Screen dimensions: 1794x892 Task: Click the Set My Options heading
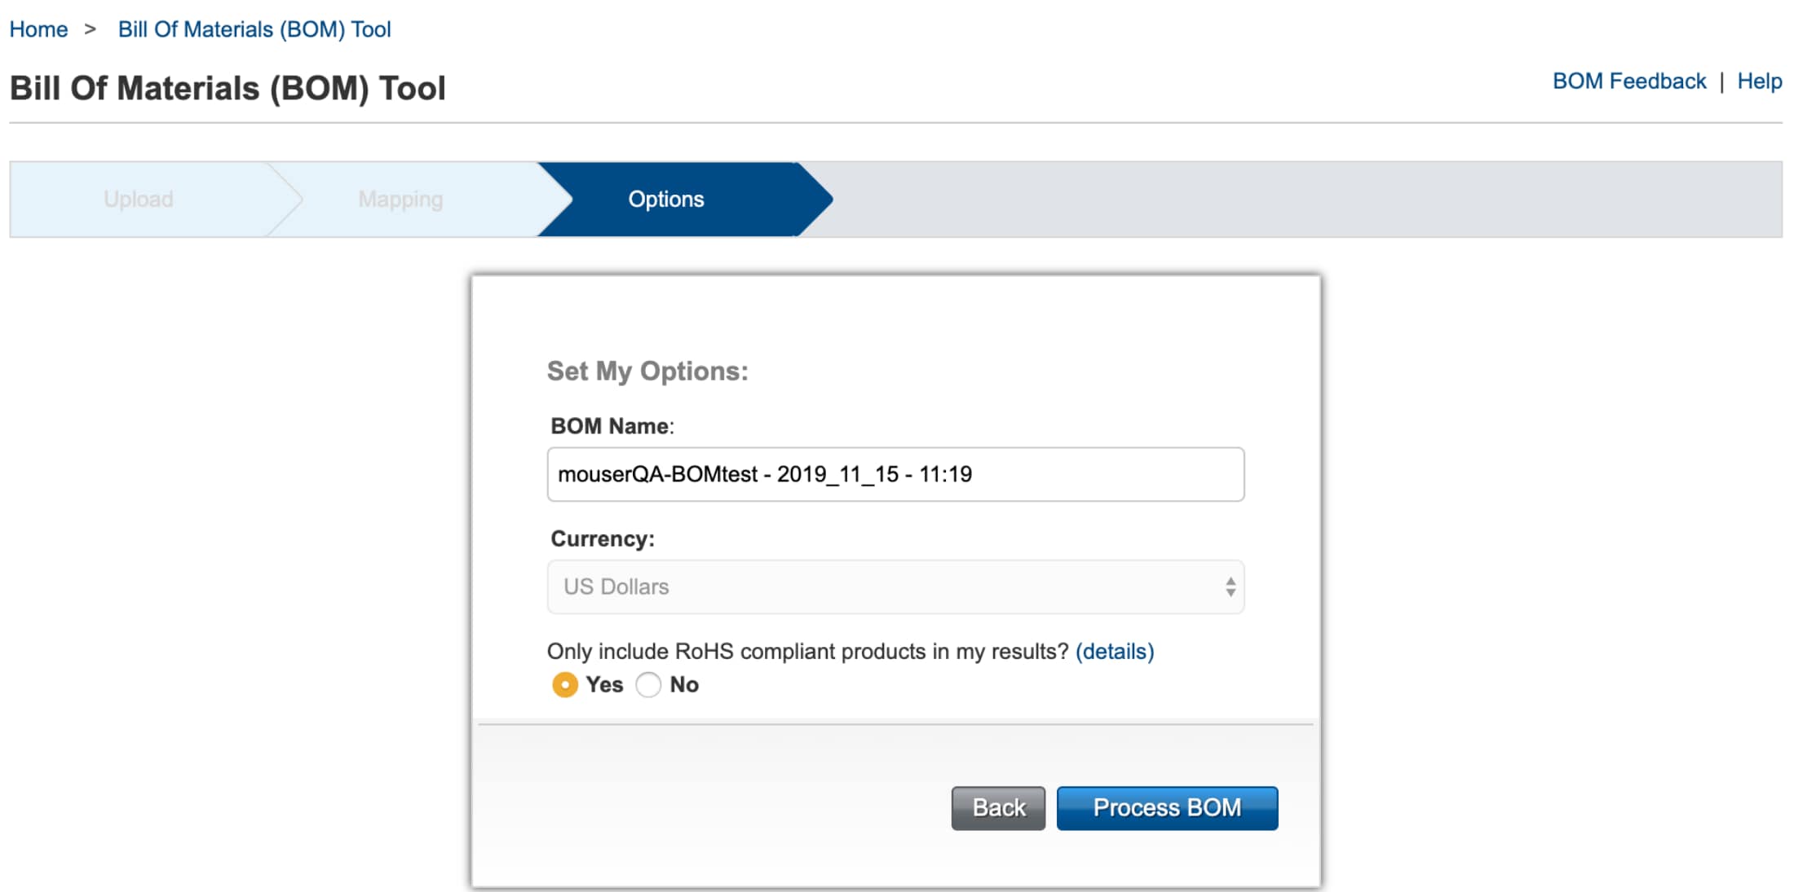click(x=647, y=371)
